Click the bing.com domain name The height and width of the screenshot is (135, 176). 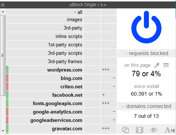pos(71,78)
